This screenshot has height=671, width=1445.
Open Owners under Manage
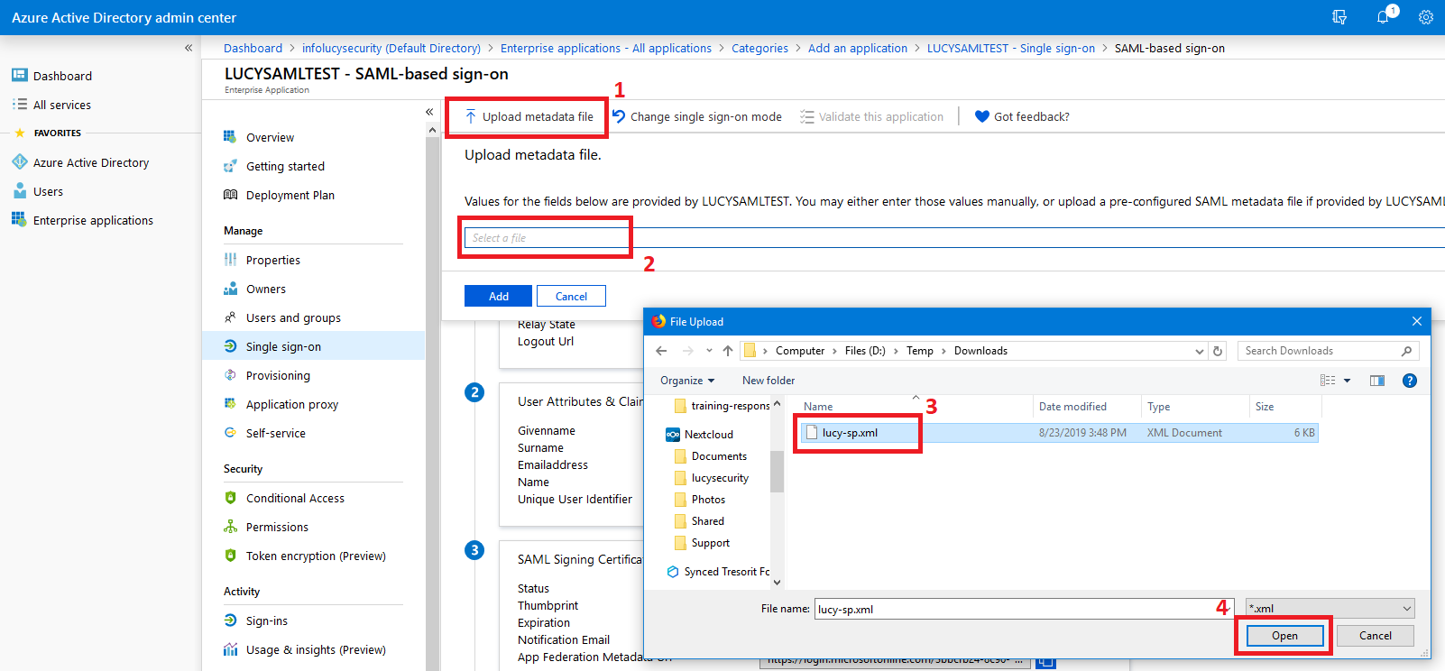[x=265, y=289]
